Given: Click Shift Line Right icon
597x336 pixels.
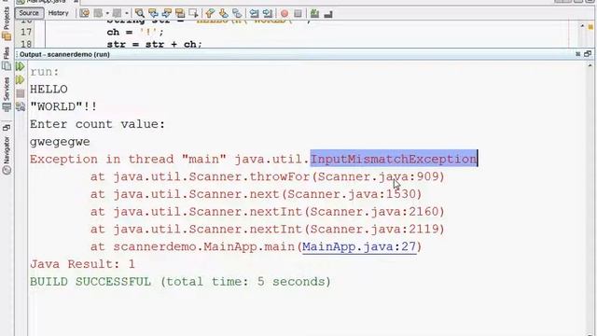Looking at the screenshot, I should coord(268,14).
